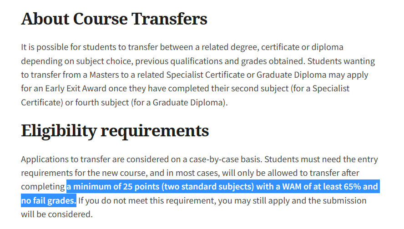The width and height of the screenshot is (404, 229).
Task: Click the phrase "Early Exit Award"
Action: click(76, 89)
